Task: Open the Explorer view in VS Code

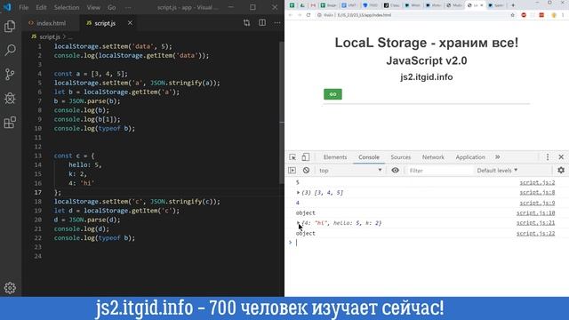Action: click(x=10, y=26)
